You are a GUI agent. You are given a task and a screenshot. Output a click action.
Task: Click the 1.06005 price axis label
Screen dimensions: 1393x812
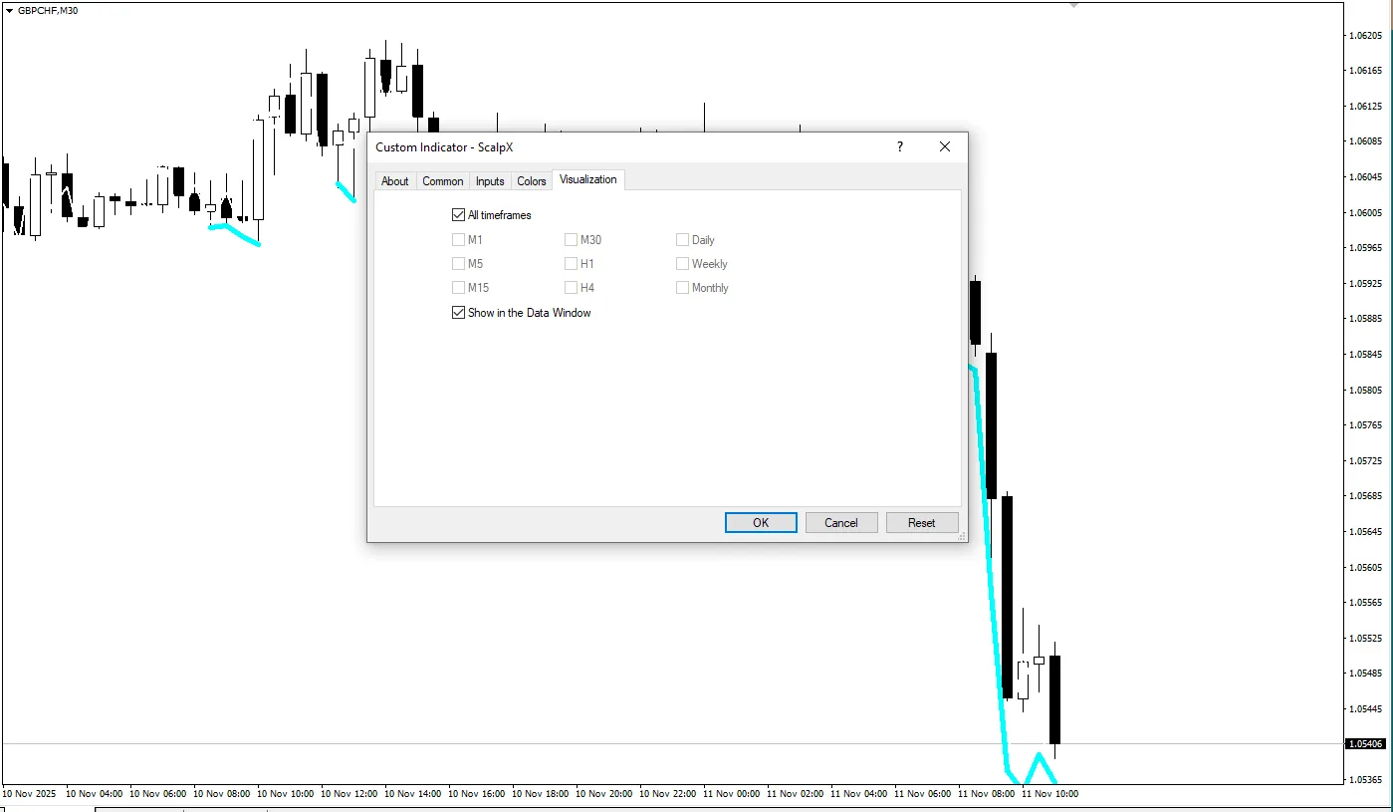(x=1364, y=212)
